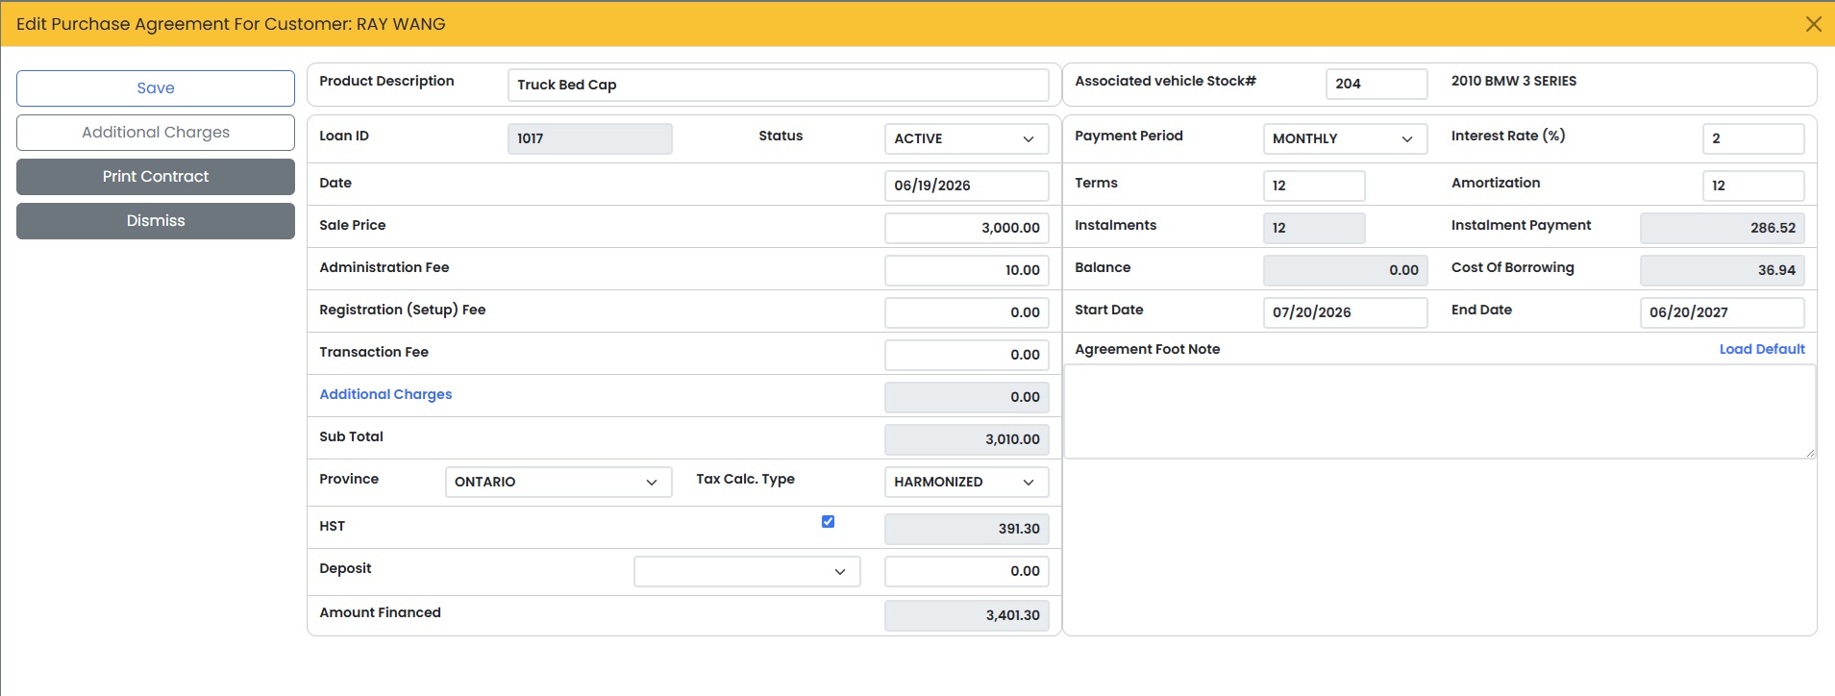Click the End Date field
1835x696 pixels.
(x=1722, y=312)
